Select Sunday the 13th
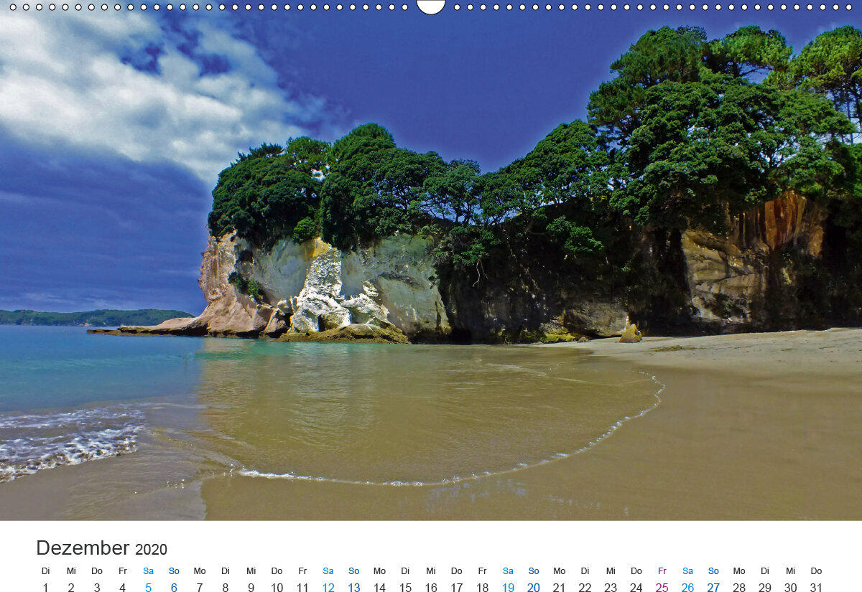The height and width of the screenshot is (592, 862). pos(354,587)
